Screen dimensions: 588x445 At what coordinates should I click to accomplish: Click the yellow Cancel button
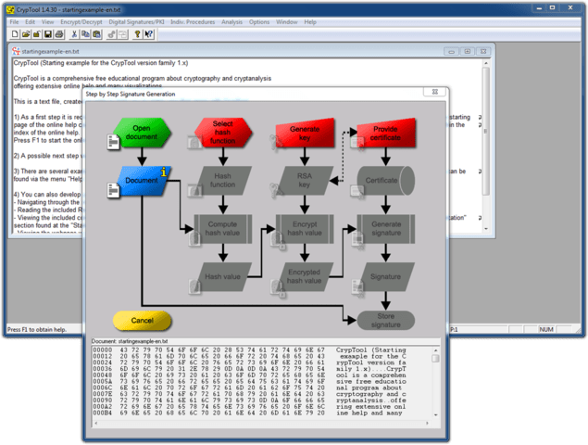pyautogui.click(x=142, y=321)
